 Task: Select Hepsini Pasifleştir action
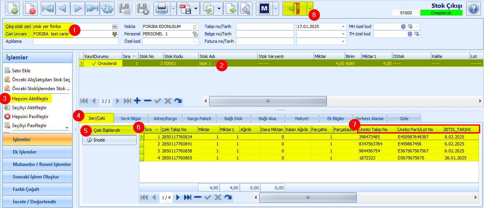30,116
